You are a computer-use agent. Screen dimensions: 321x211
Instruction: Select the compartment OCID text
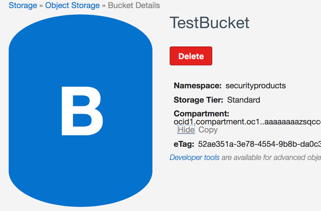pos(247,122)
